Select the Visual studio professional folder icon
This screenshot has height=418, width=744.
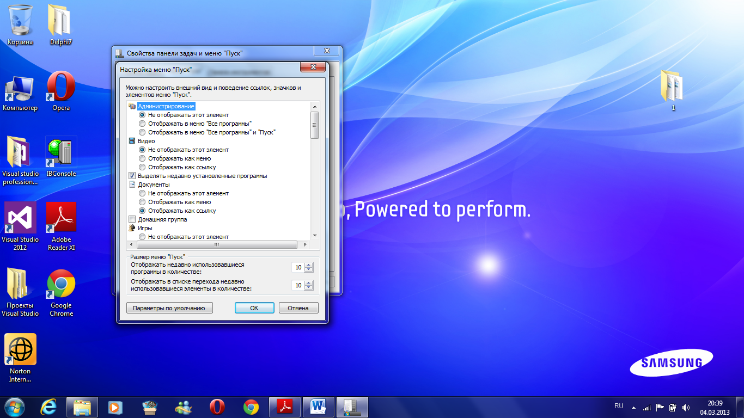pyautogui.click(x=20, y=161)
